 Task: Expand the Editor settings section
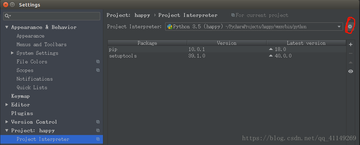(7, 105)
